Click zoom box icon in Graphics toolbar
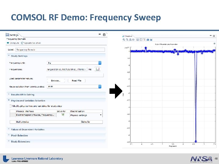 point(130,40)
